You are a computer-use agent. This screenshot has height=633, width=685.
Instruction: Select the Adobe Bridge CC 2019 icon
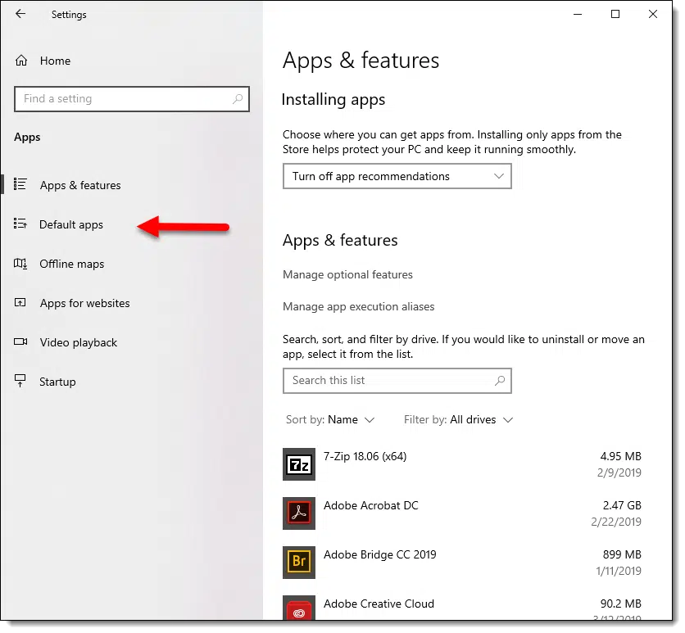coord(299,563)
